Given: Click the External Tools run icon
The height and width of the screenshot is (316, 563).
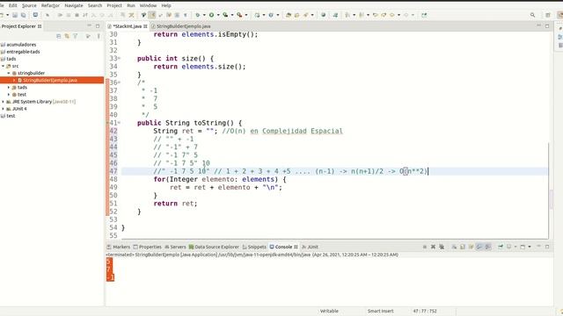Looking at the screenshot, I should coord(239,15).
